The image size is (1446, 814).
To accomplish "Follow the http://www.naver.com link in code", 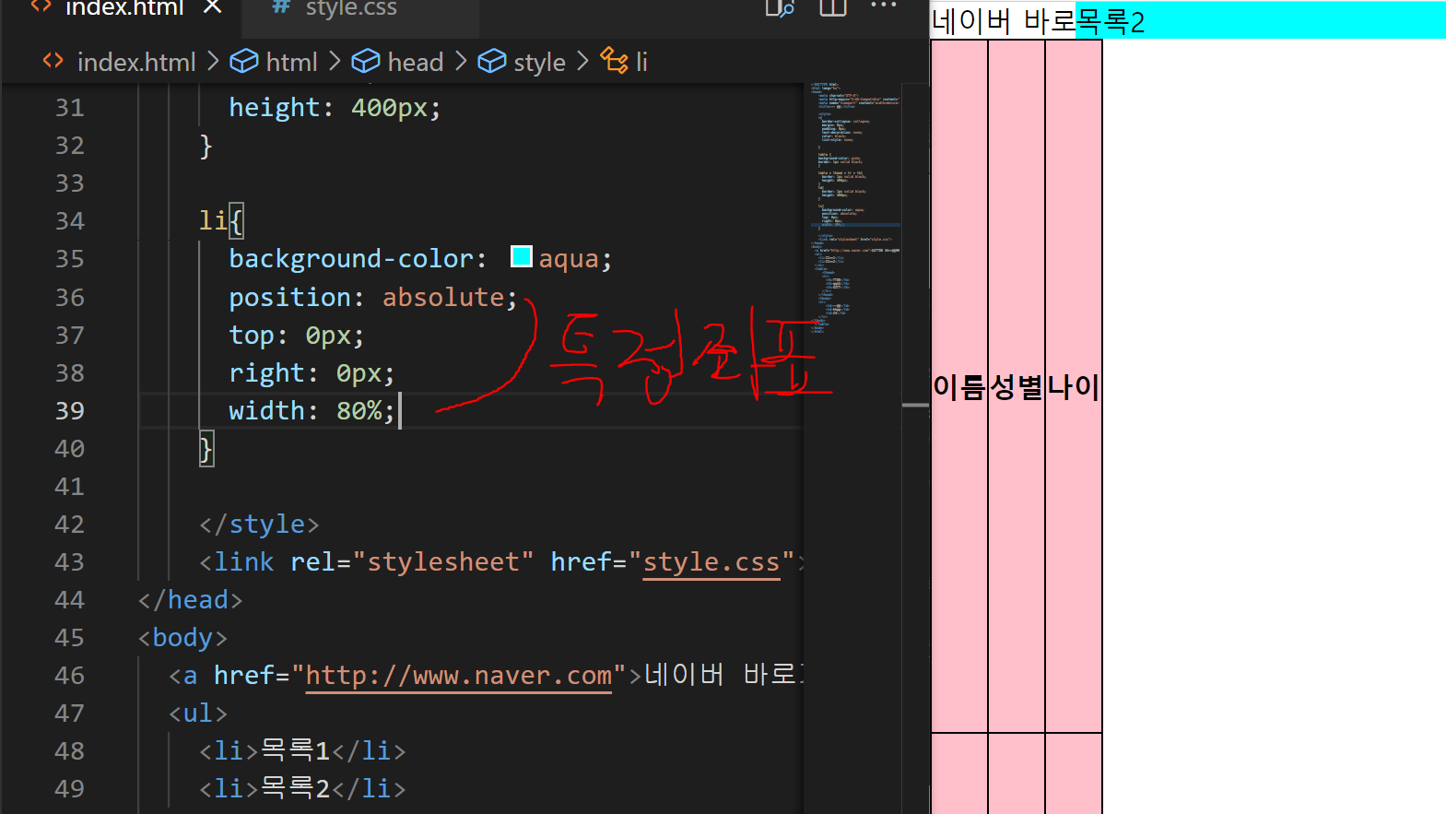I will 458,676.
